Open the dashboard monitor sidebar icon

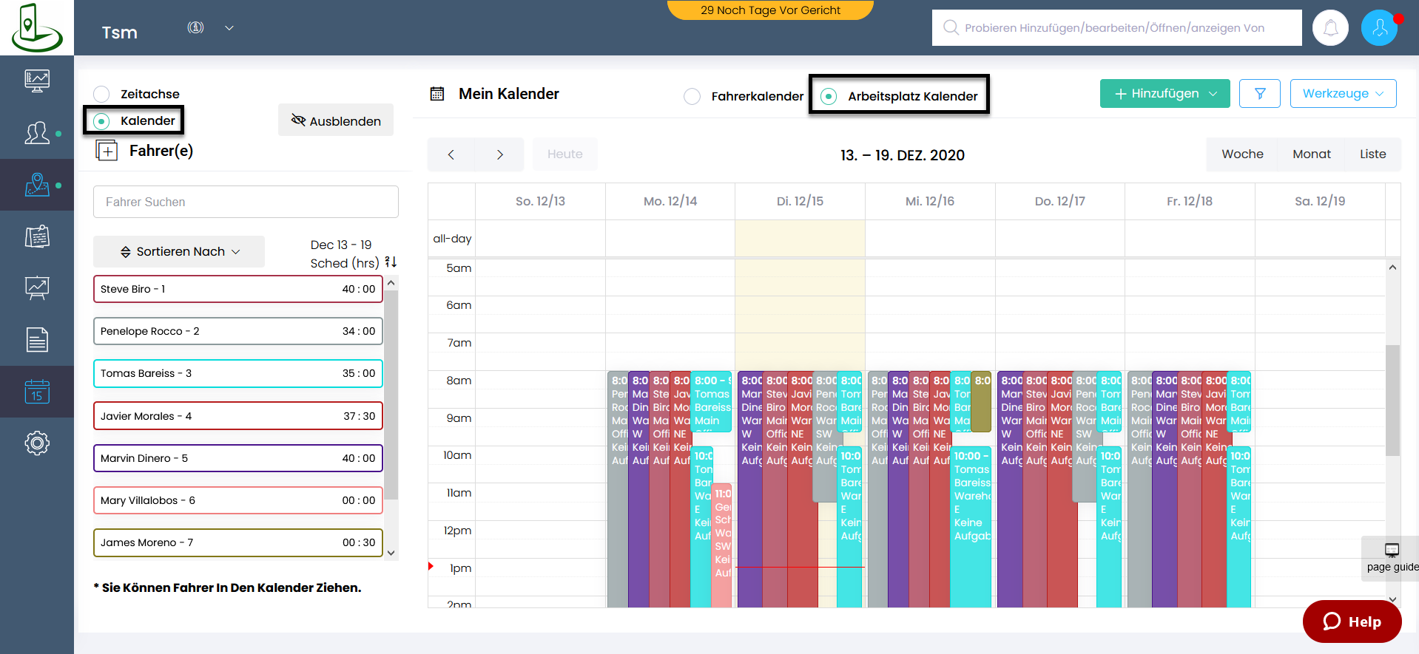click(37, 80)
